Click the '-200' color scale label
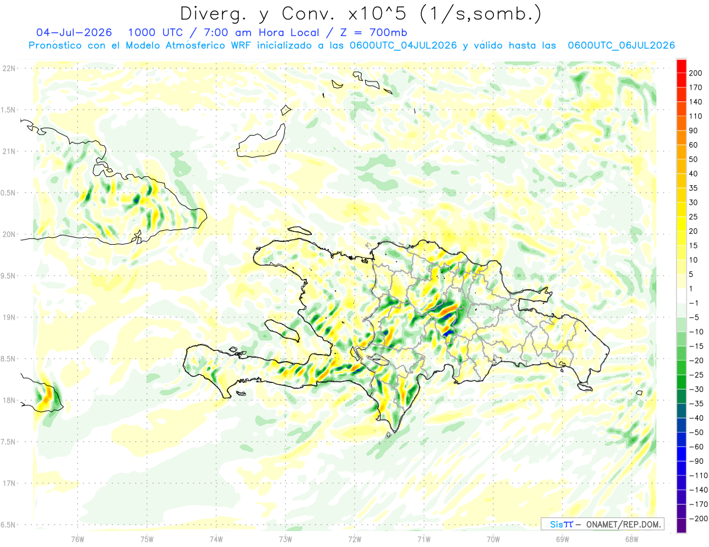Image resolution: width=709 pixels, height=547 pixels. pos(698,519)
